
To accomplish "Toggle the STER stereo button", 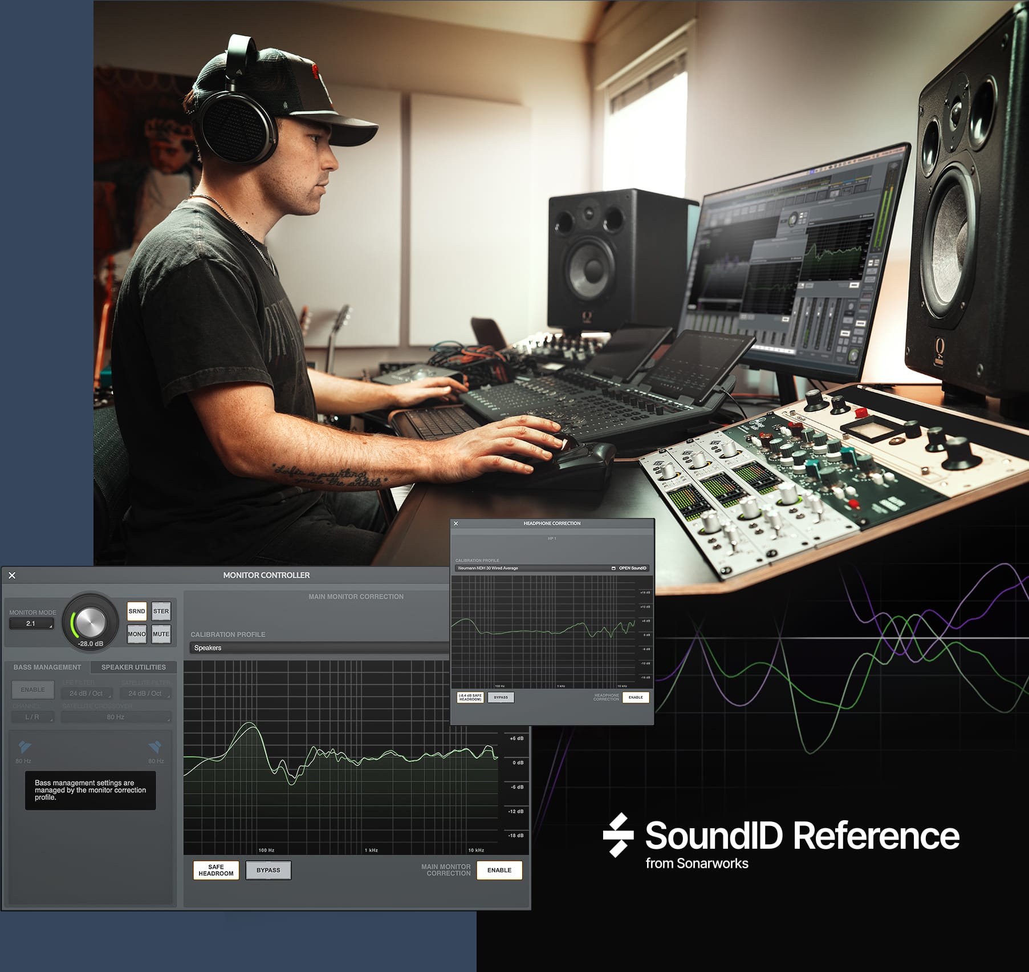I will (161, 611).
